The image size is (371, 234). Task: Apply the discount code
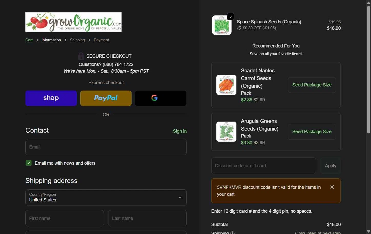(x=330, y=166)
